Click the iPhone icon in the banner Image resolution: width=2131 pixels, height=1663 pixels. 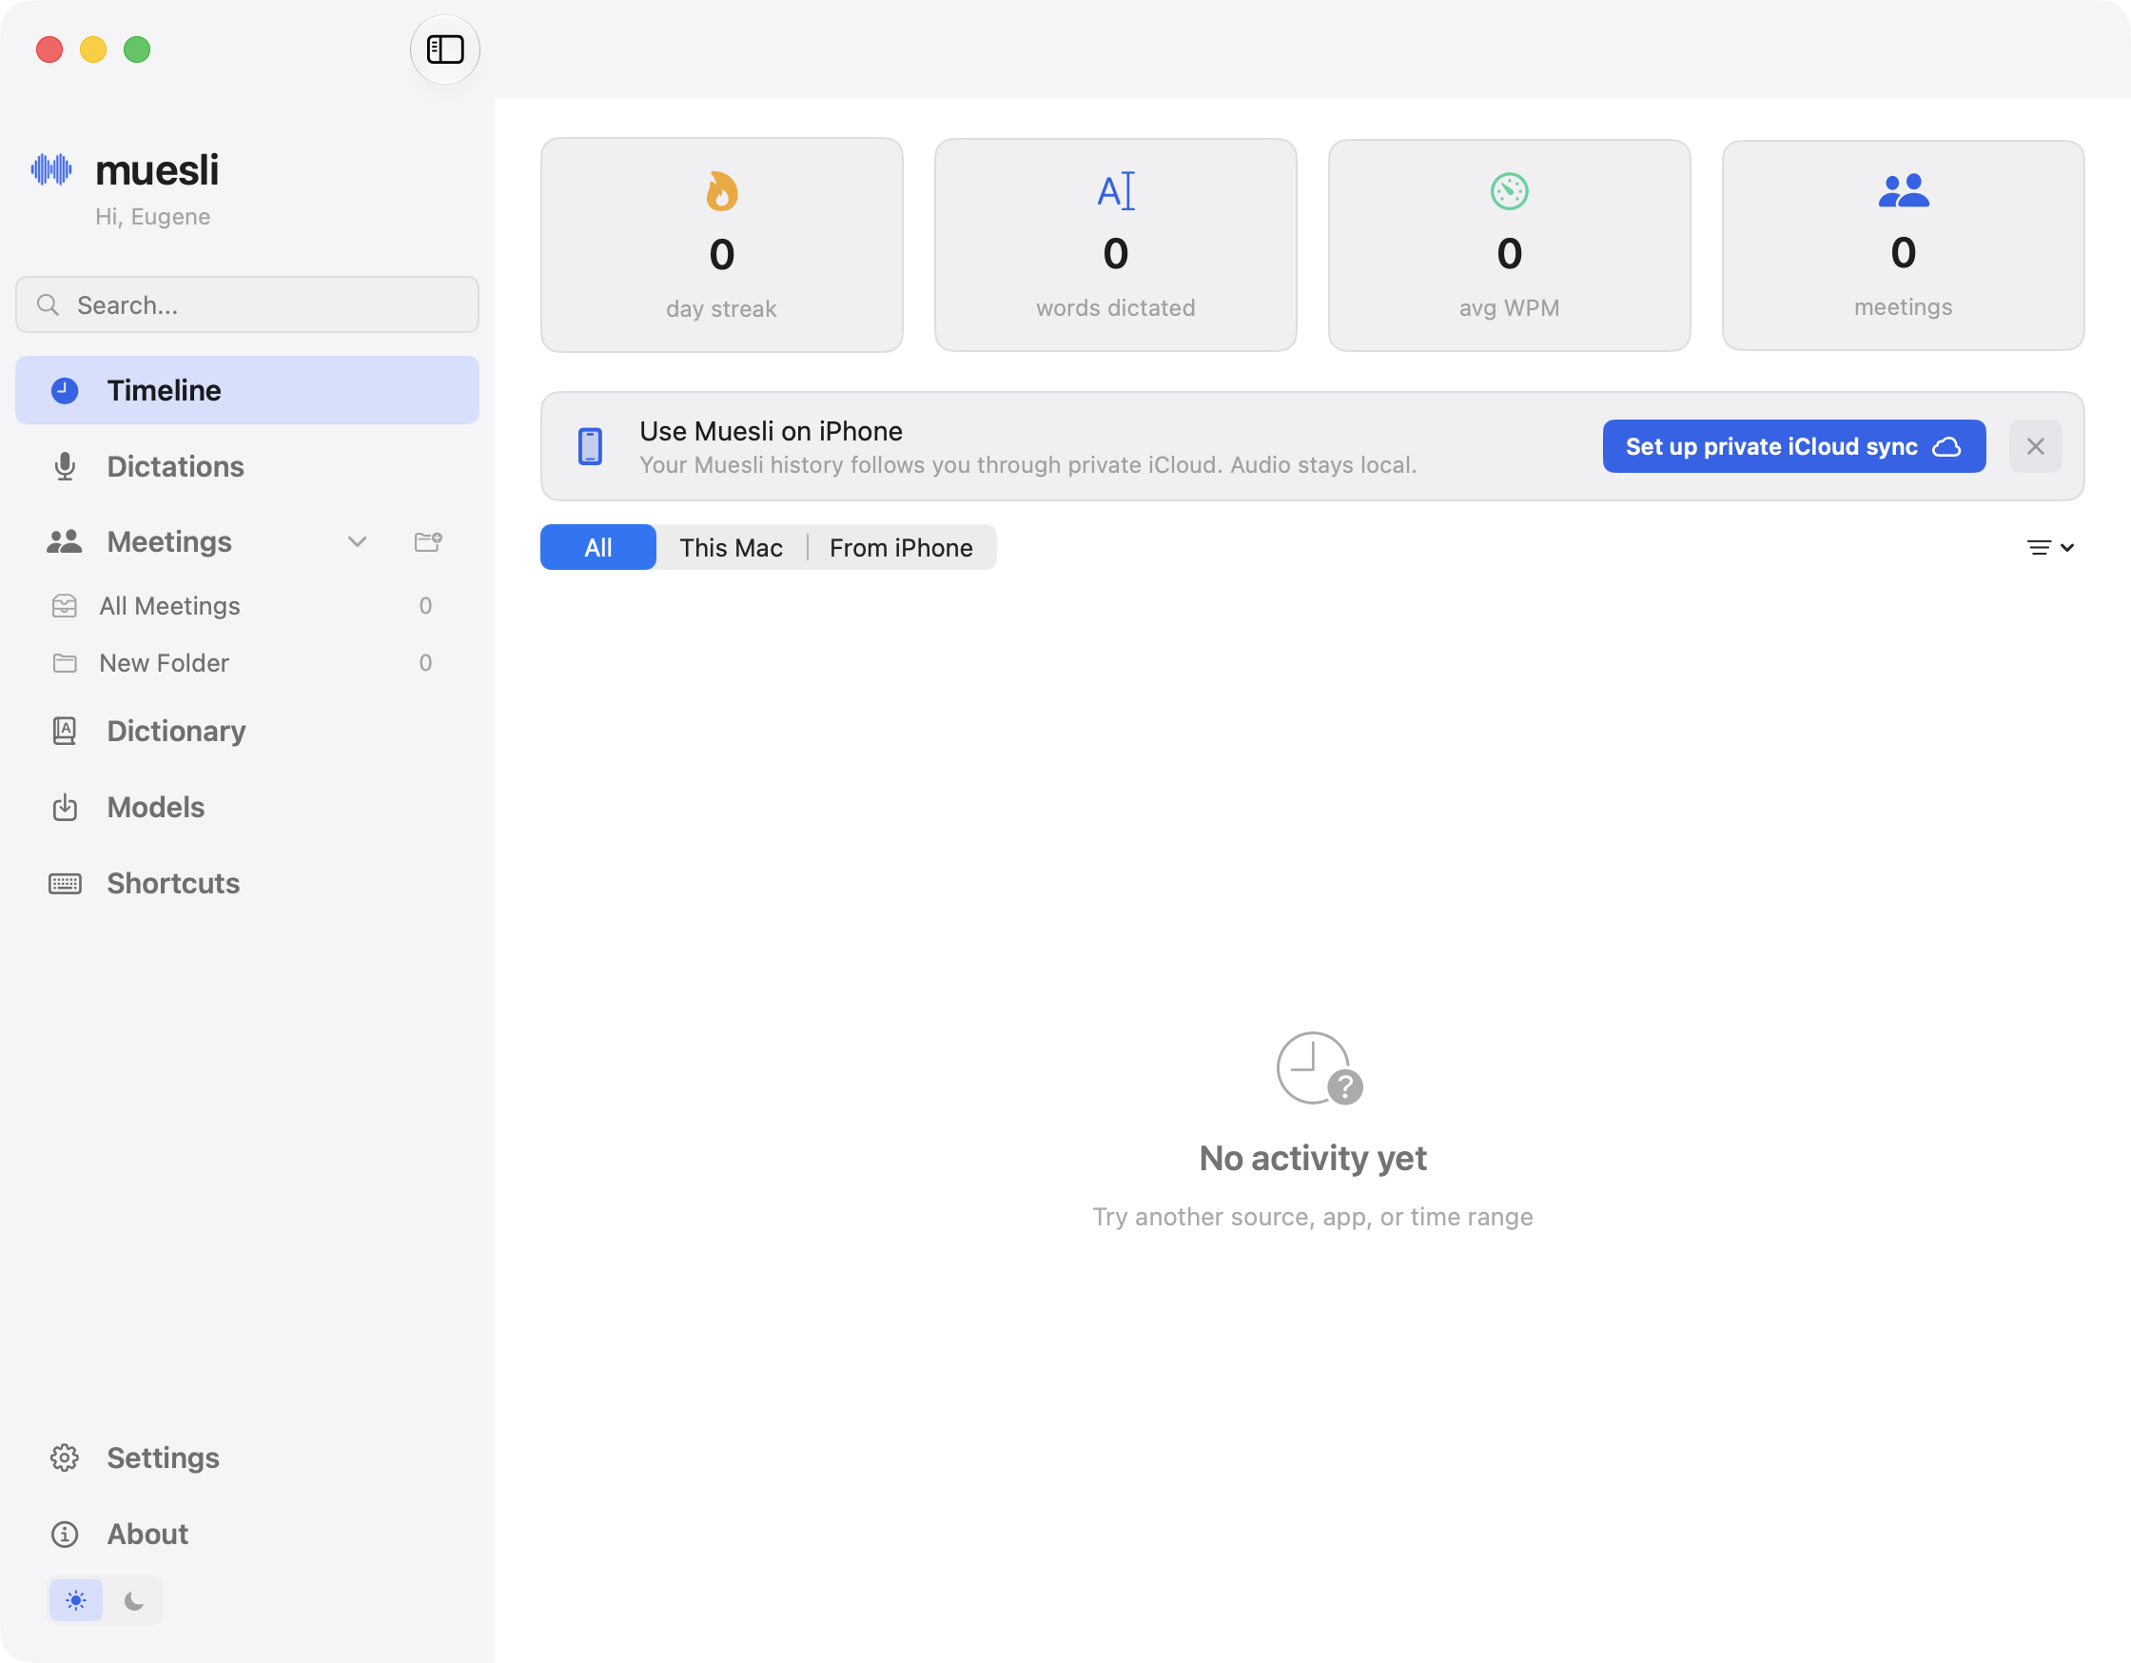591,446
